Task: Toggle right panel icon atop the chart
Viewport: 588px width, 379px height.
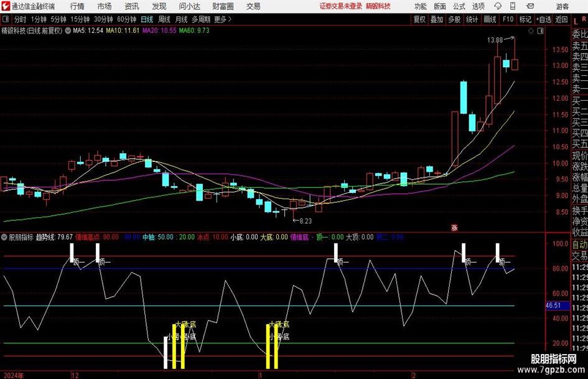Action: pyautogui.click(x=540, y=31)
